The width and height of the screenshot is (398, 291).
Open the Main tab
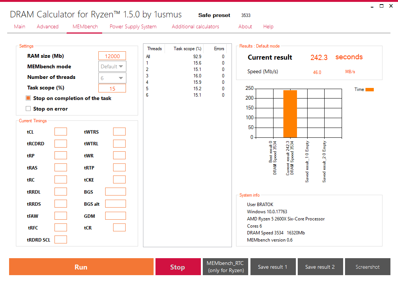20,26
